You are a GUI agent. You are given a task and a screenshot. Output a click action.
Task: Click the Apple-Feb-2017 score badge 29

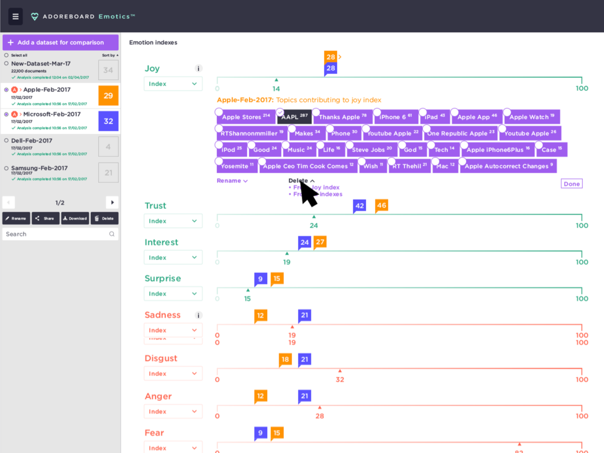coord(108,95)
